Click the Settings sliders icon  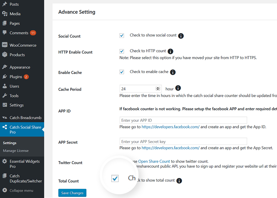tap(5, 105)
